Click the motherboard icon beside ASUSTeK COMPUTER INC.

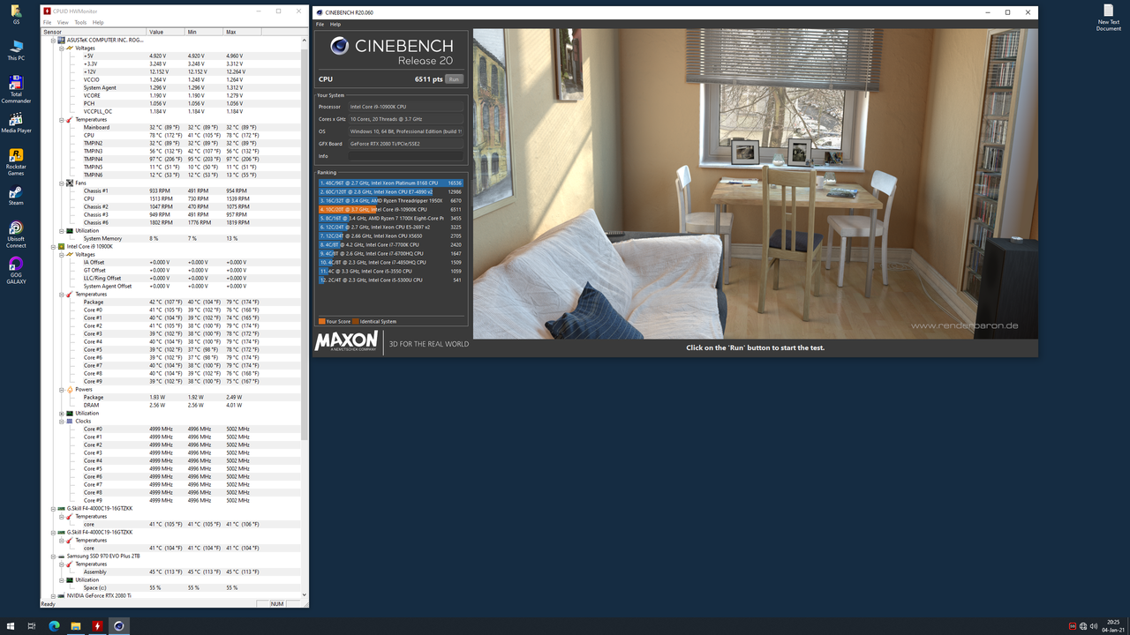(62, 40)
